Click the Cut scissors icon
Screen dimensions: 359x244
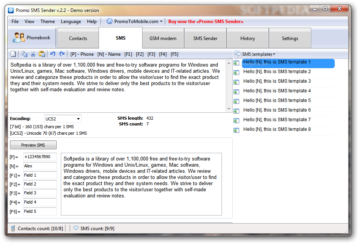(x=33, y=54)
